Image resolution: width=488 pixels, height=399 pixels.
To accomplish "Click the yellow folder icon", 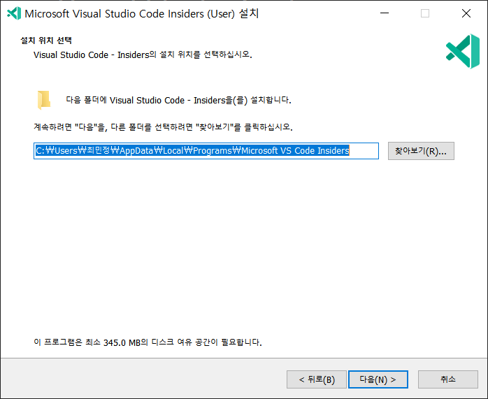I will 44,100.
